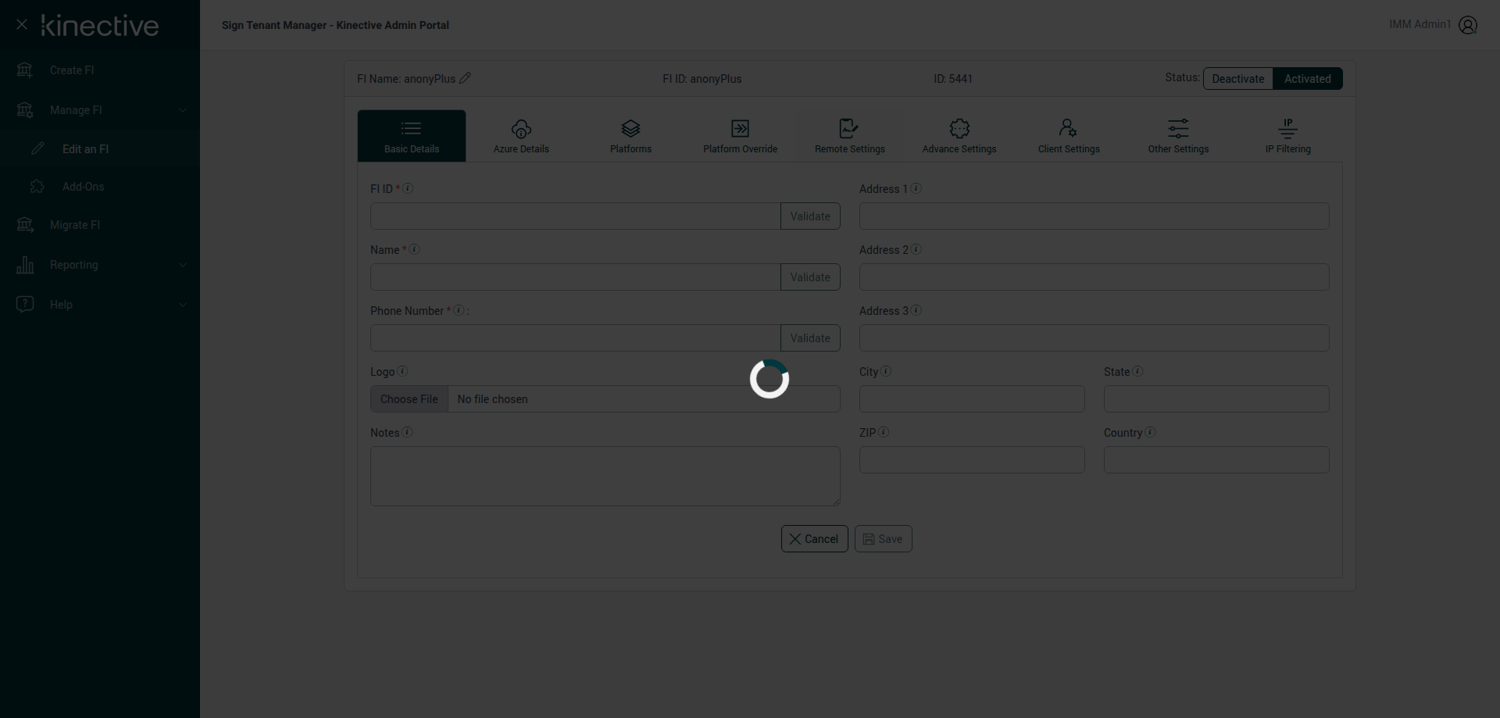Switch to the IP Filtering tab
Screen dimensions: 1500x718
coord(1288,136)
